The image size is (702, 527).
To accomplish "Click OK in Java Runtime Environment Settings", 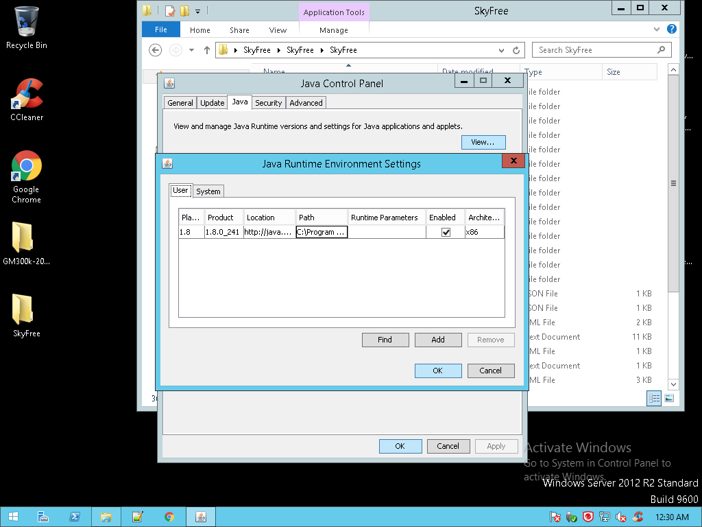I will tap(438, 371).
